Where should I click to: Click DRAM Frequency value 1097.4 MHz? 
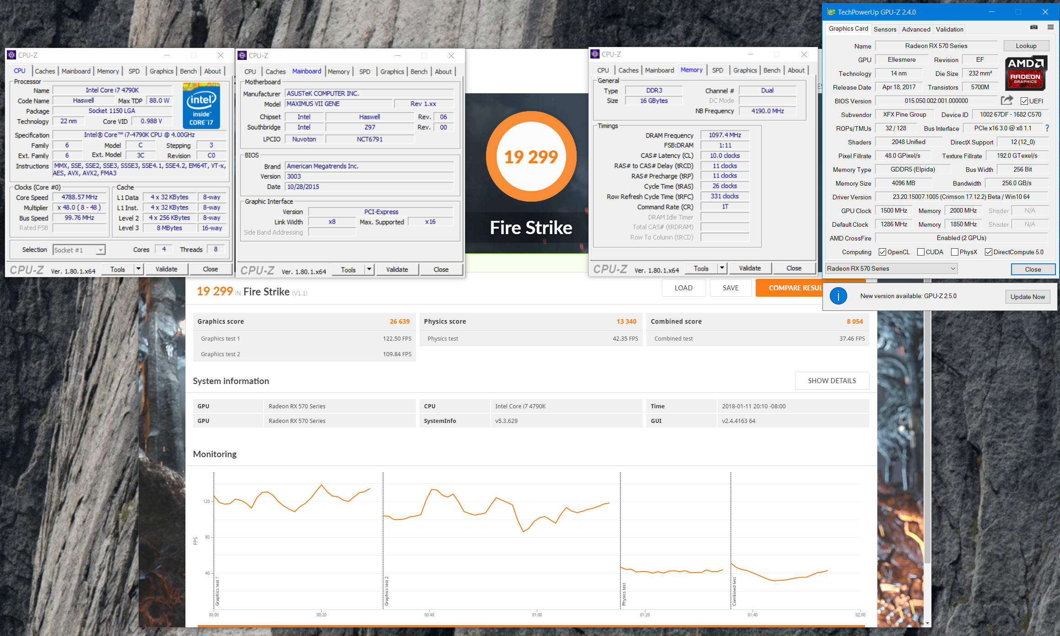click(725, 135)
